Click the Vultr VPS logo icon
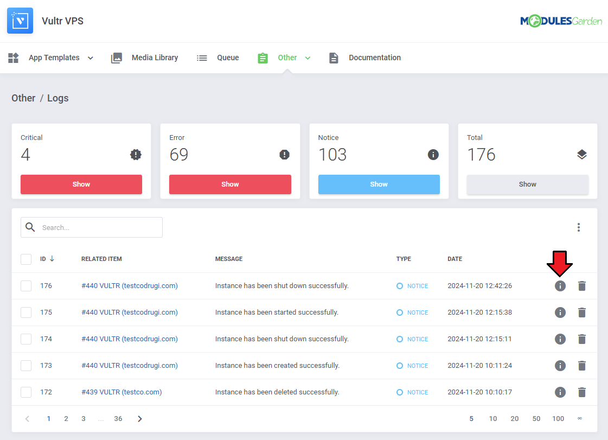This screenshot has width=608, height=440. point(20,21)
